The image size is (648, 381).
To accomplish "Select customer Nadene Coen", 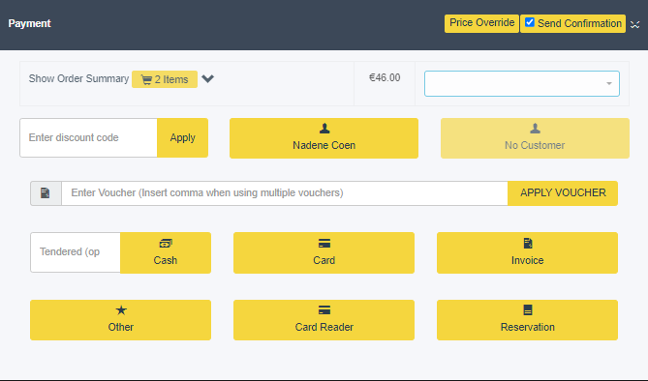I will 324,138.
